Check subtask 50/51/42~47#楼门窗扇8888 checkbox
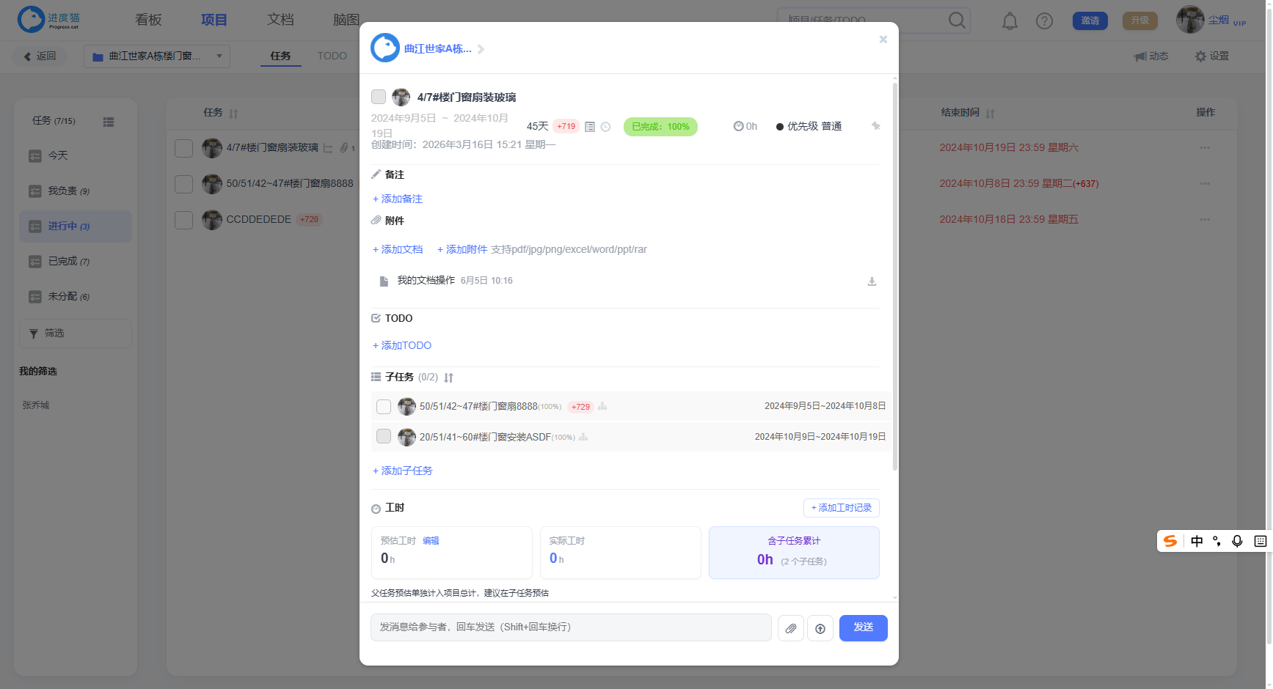Viewport: 1273px width, 689px height. 384,407
